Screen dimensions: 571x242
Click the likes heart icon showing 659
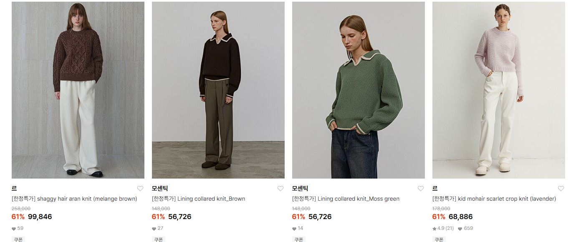(x=460, y=229)
